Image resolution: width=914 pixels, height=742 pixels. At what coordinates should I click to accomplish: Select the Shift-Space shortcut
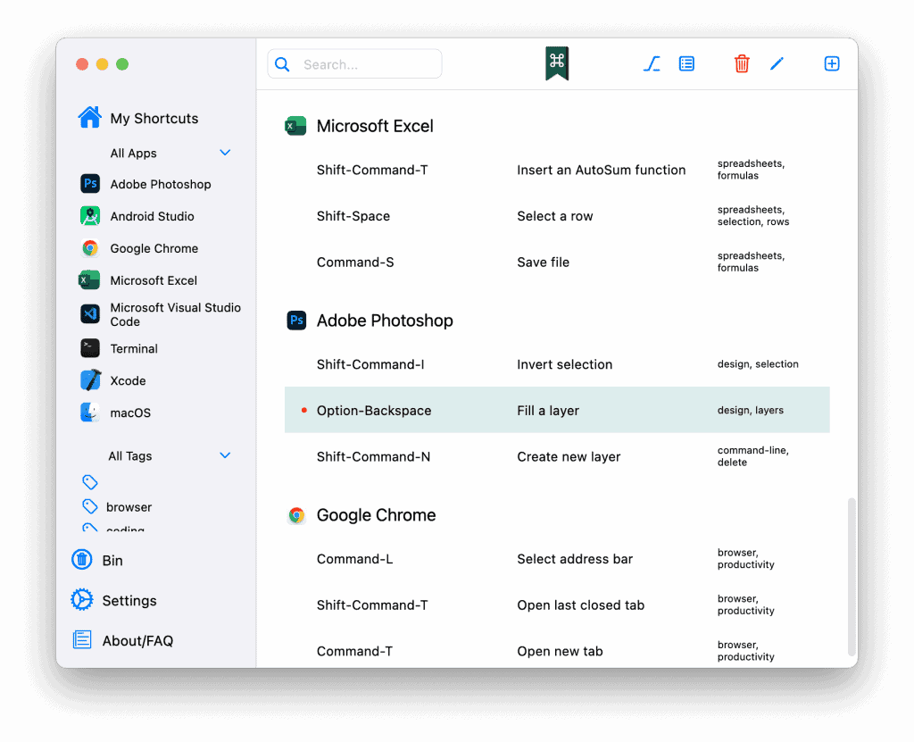(353, 216)
